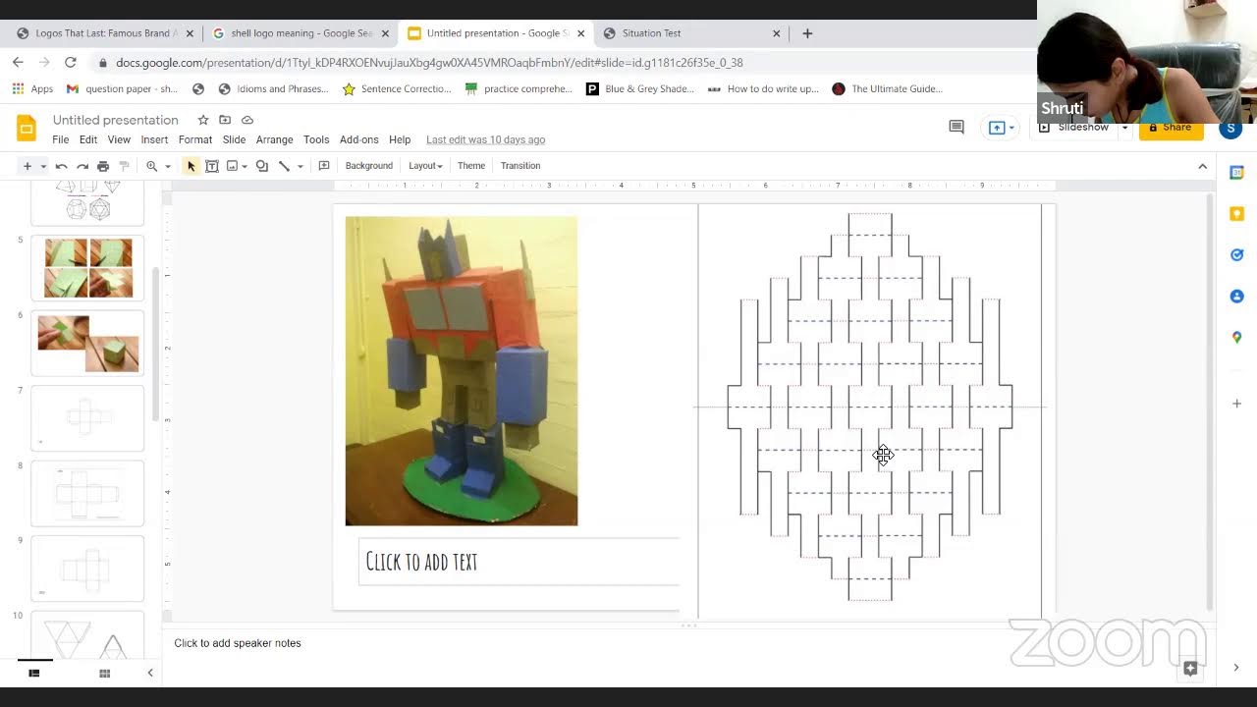Click the speaker notes field
The image size is (1257, 707).
[687, 643]
